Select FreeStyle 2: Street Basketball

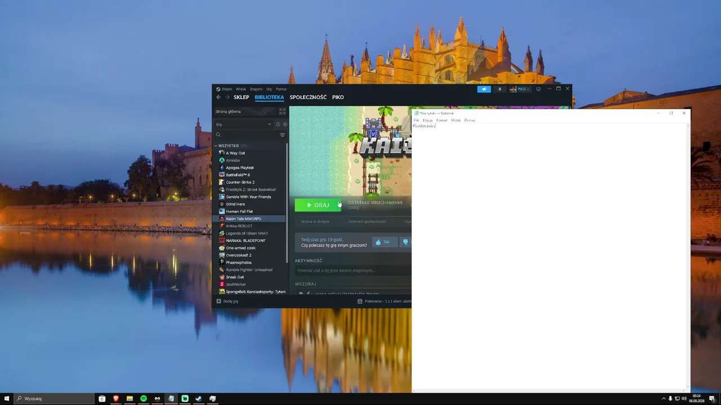[x=250, y=190]
